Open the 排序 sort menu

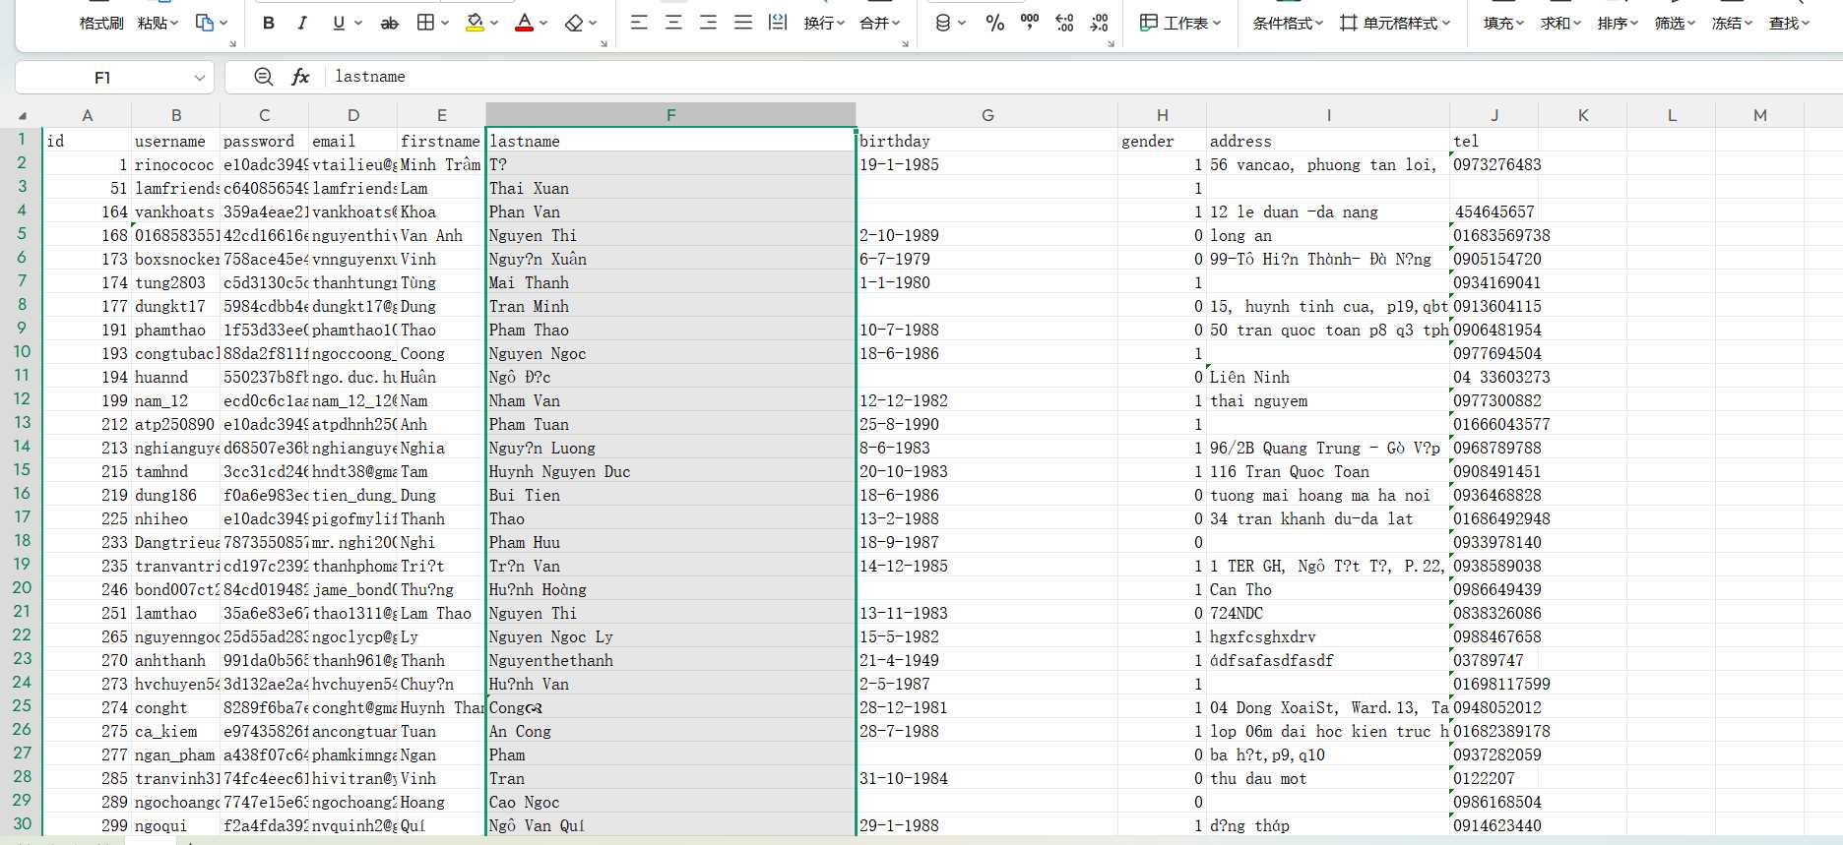click(x=1618, y=23)
